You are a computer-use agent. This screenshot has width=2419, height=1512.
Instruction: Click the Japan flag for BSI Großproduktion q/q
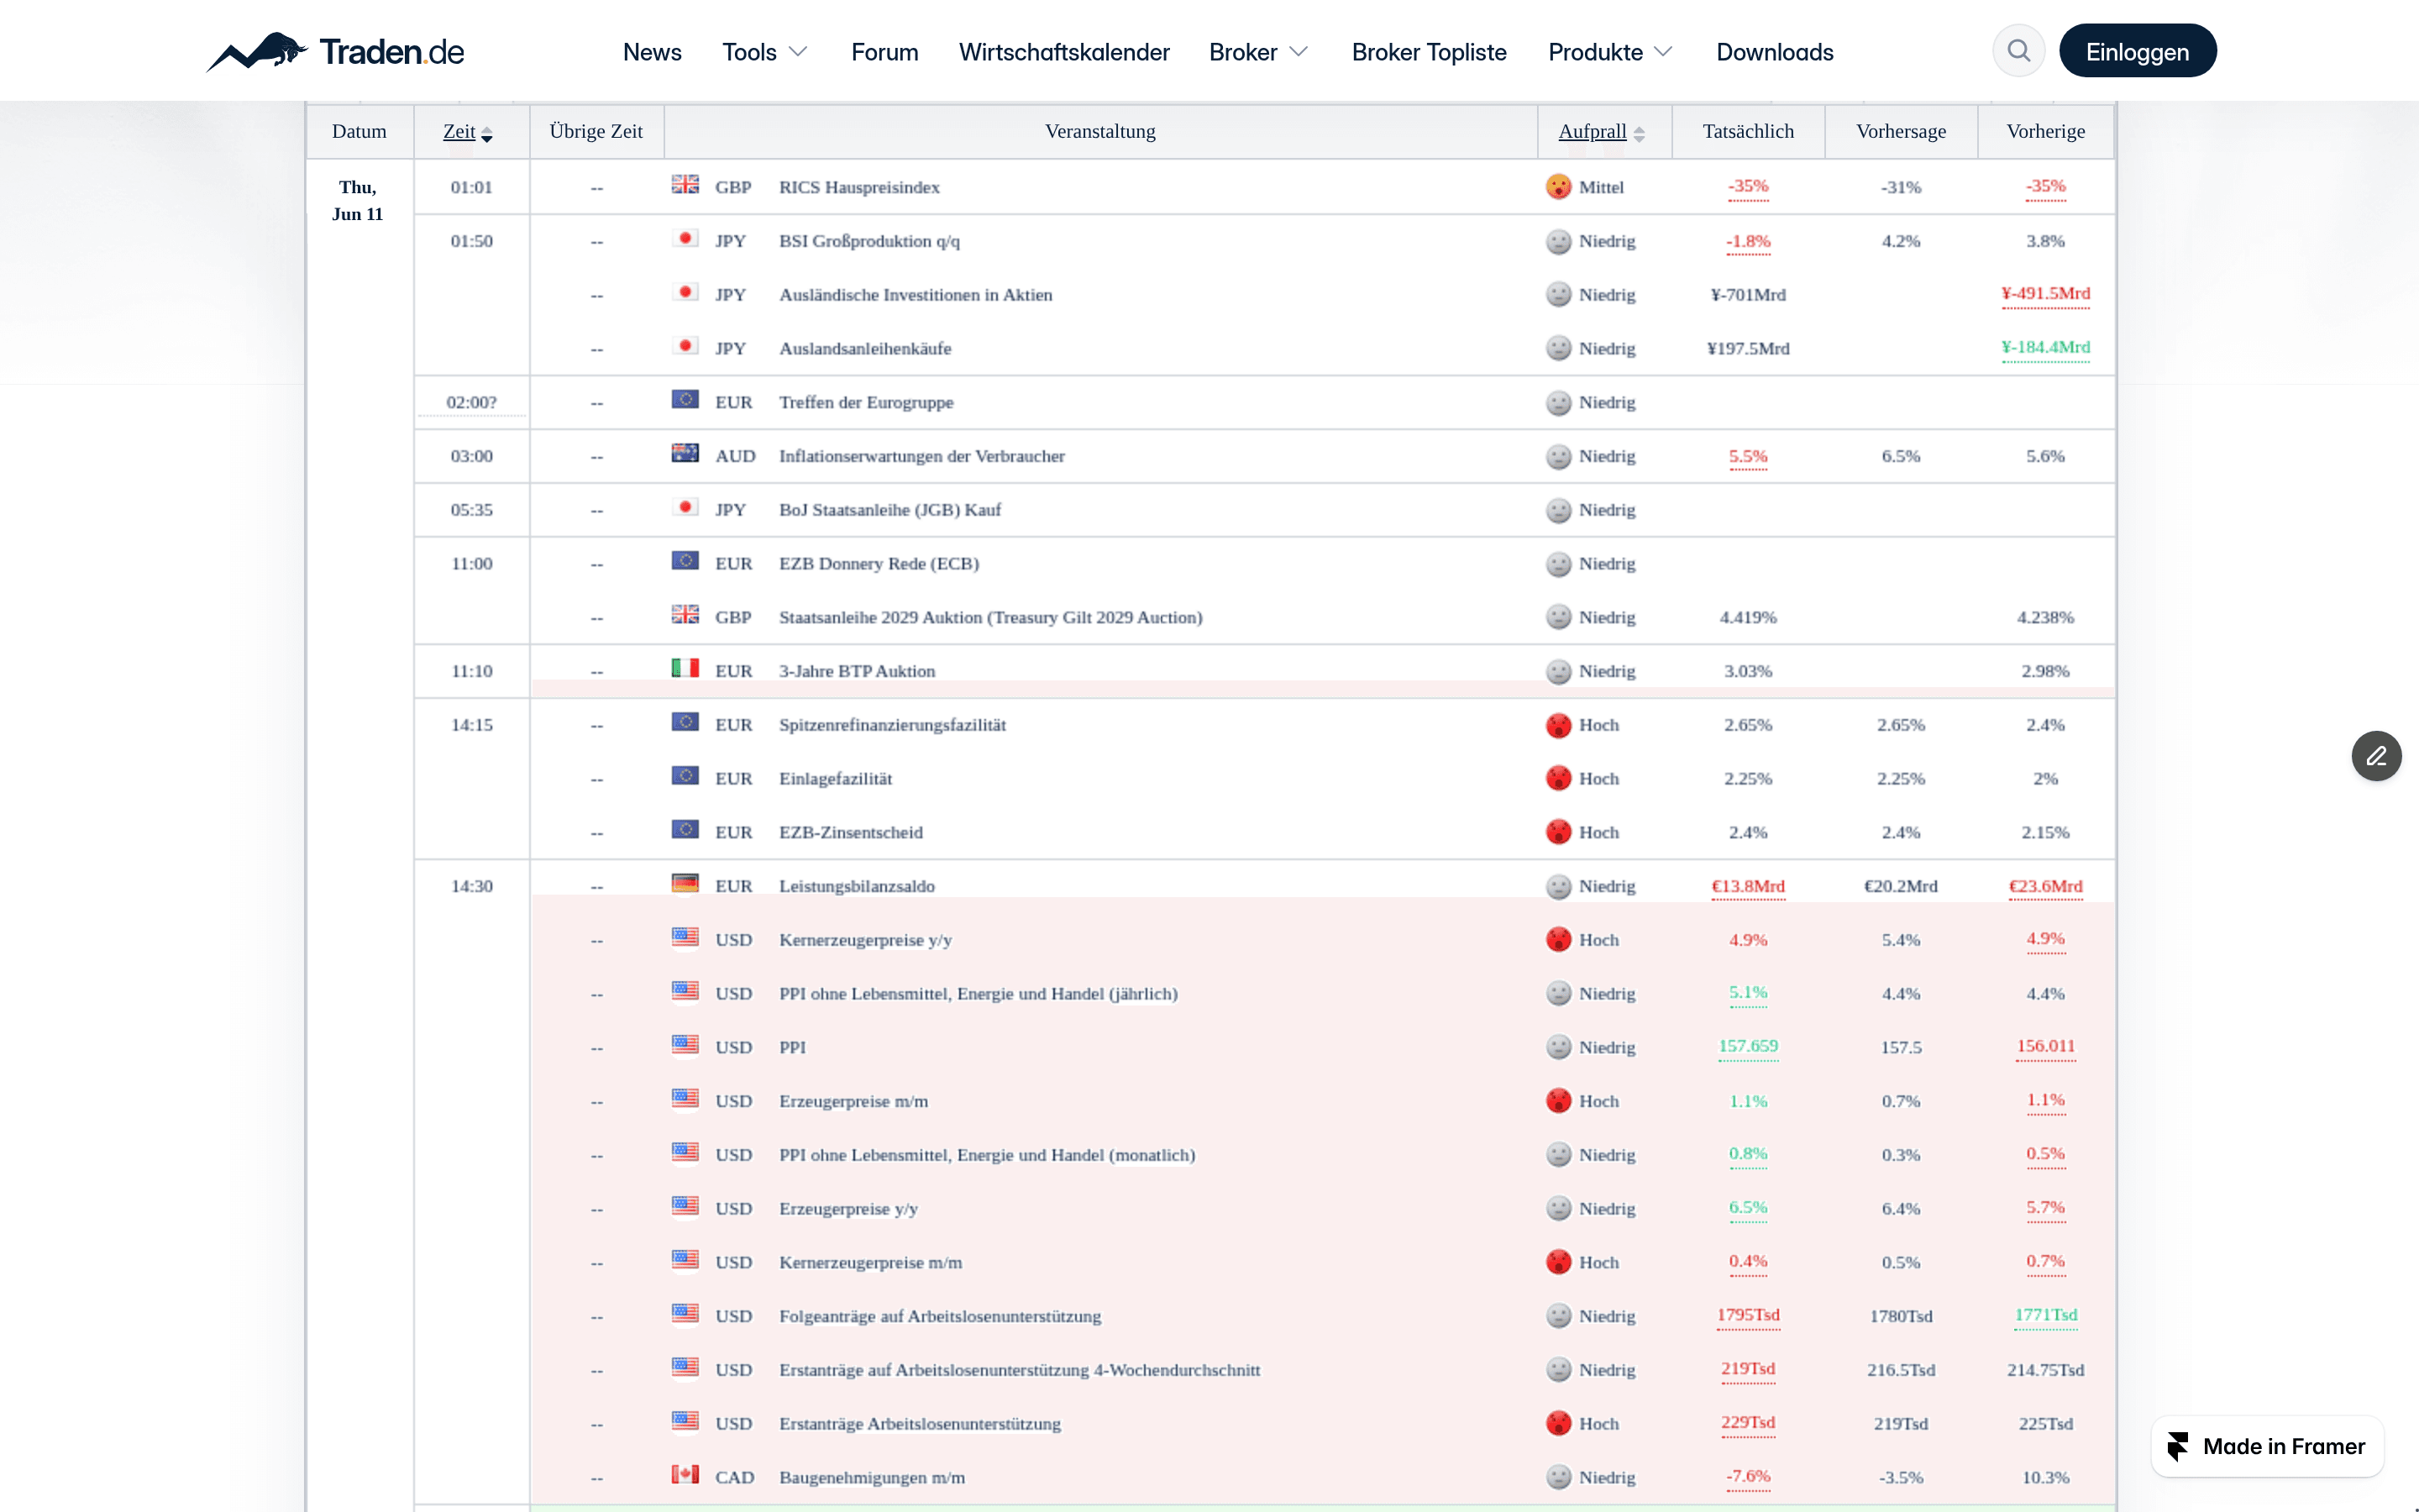click(x=685, y=239)
